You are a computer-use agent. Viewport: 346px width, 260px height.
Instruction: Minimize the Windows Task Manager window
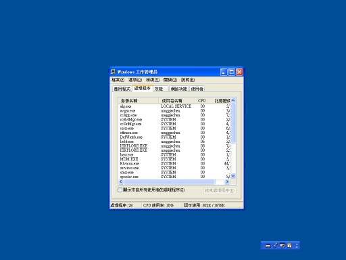(x=224, y=72)
